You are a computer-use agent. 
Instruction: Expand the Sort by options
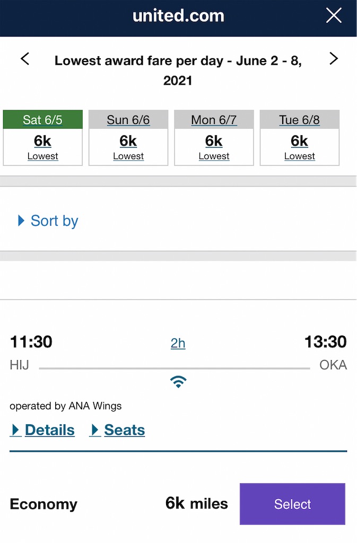(x=49, y=221)
